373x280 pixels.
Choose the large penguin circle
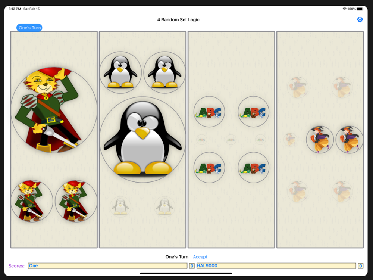pos(142,140)
